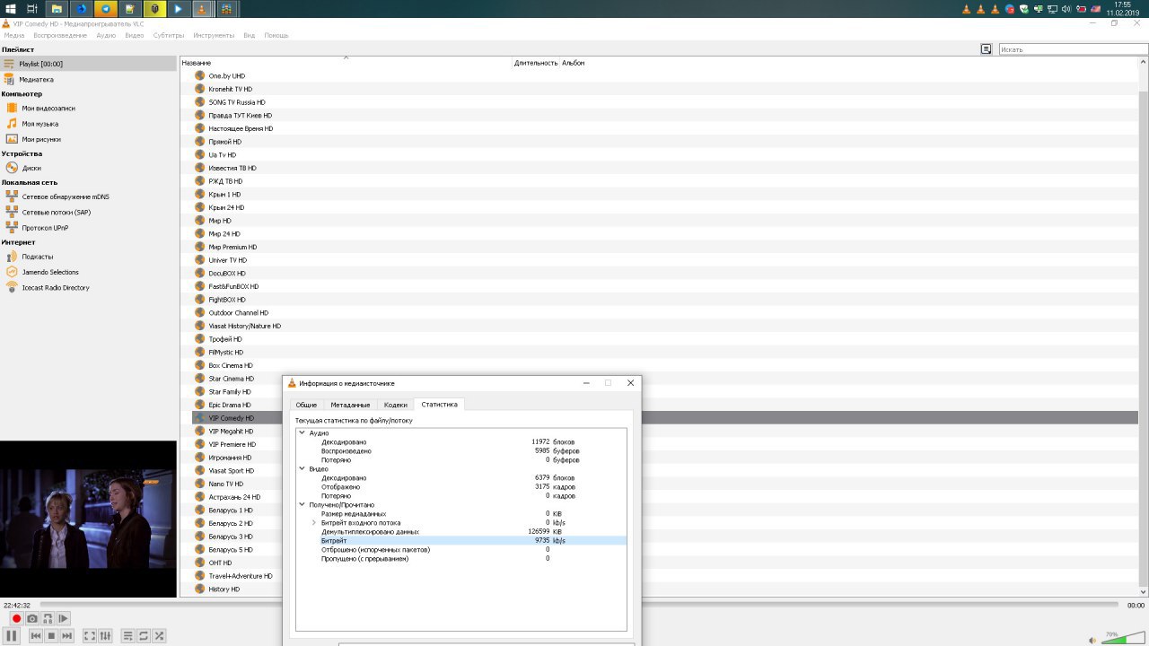Sort playlist by Длительность column header
1149x646 pixels.
coord(536,63)
